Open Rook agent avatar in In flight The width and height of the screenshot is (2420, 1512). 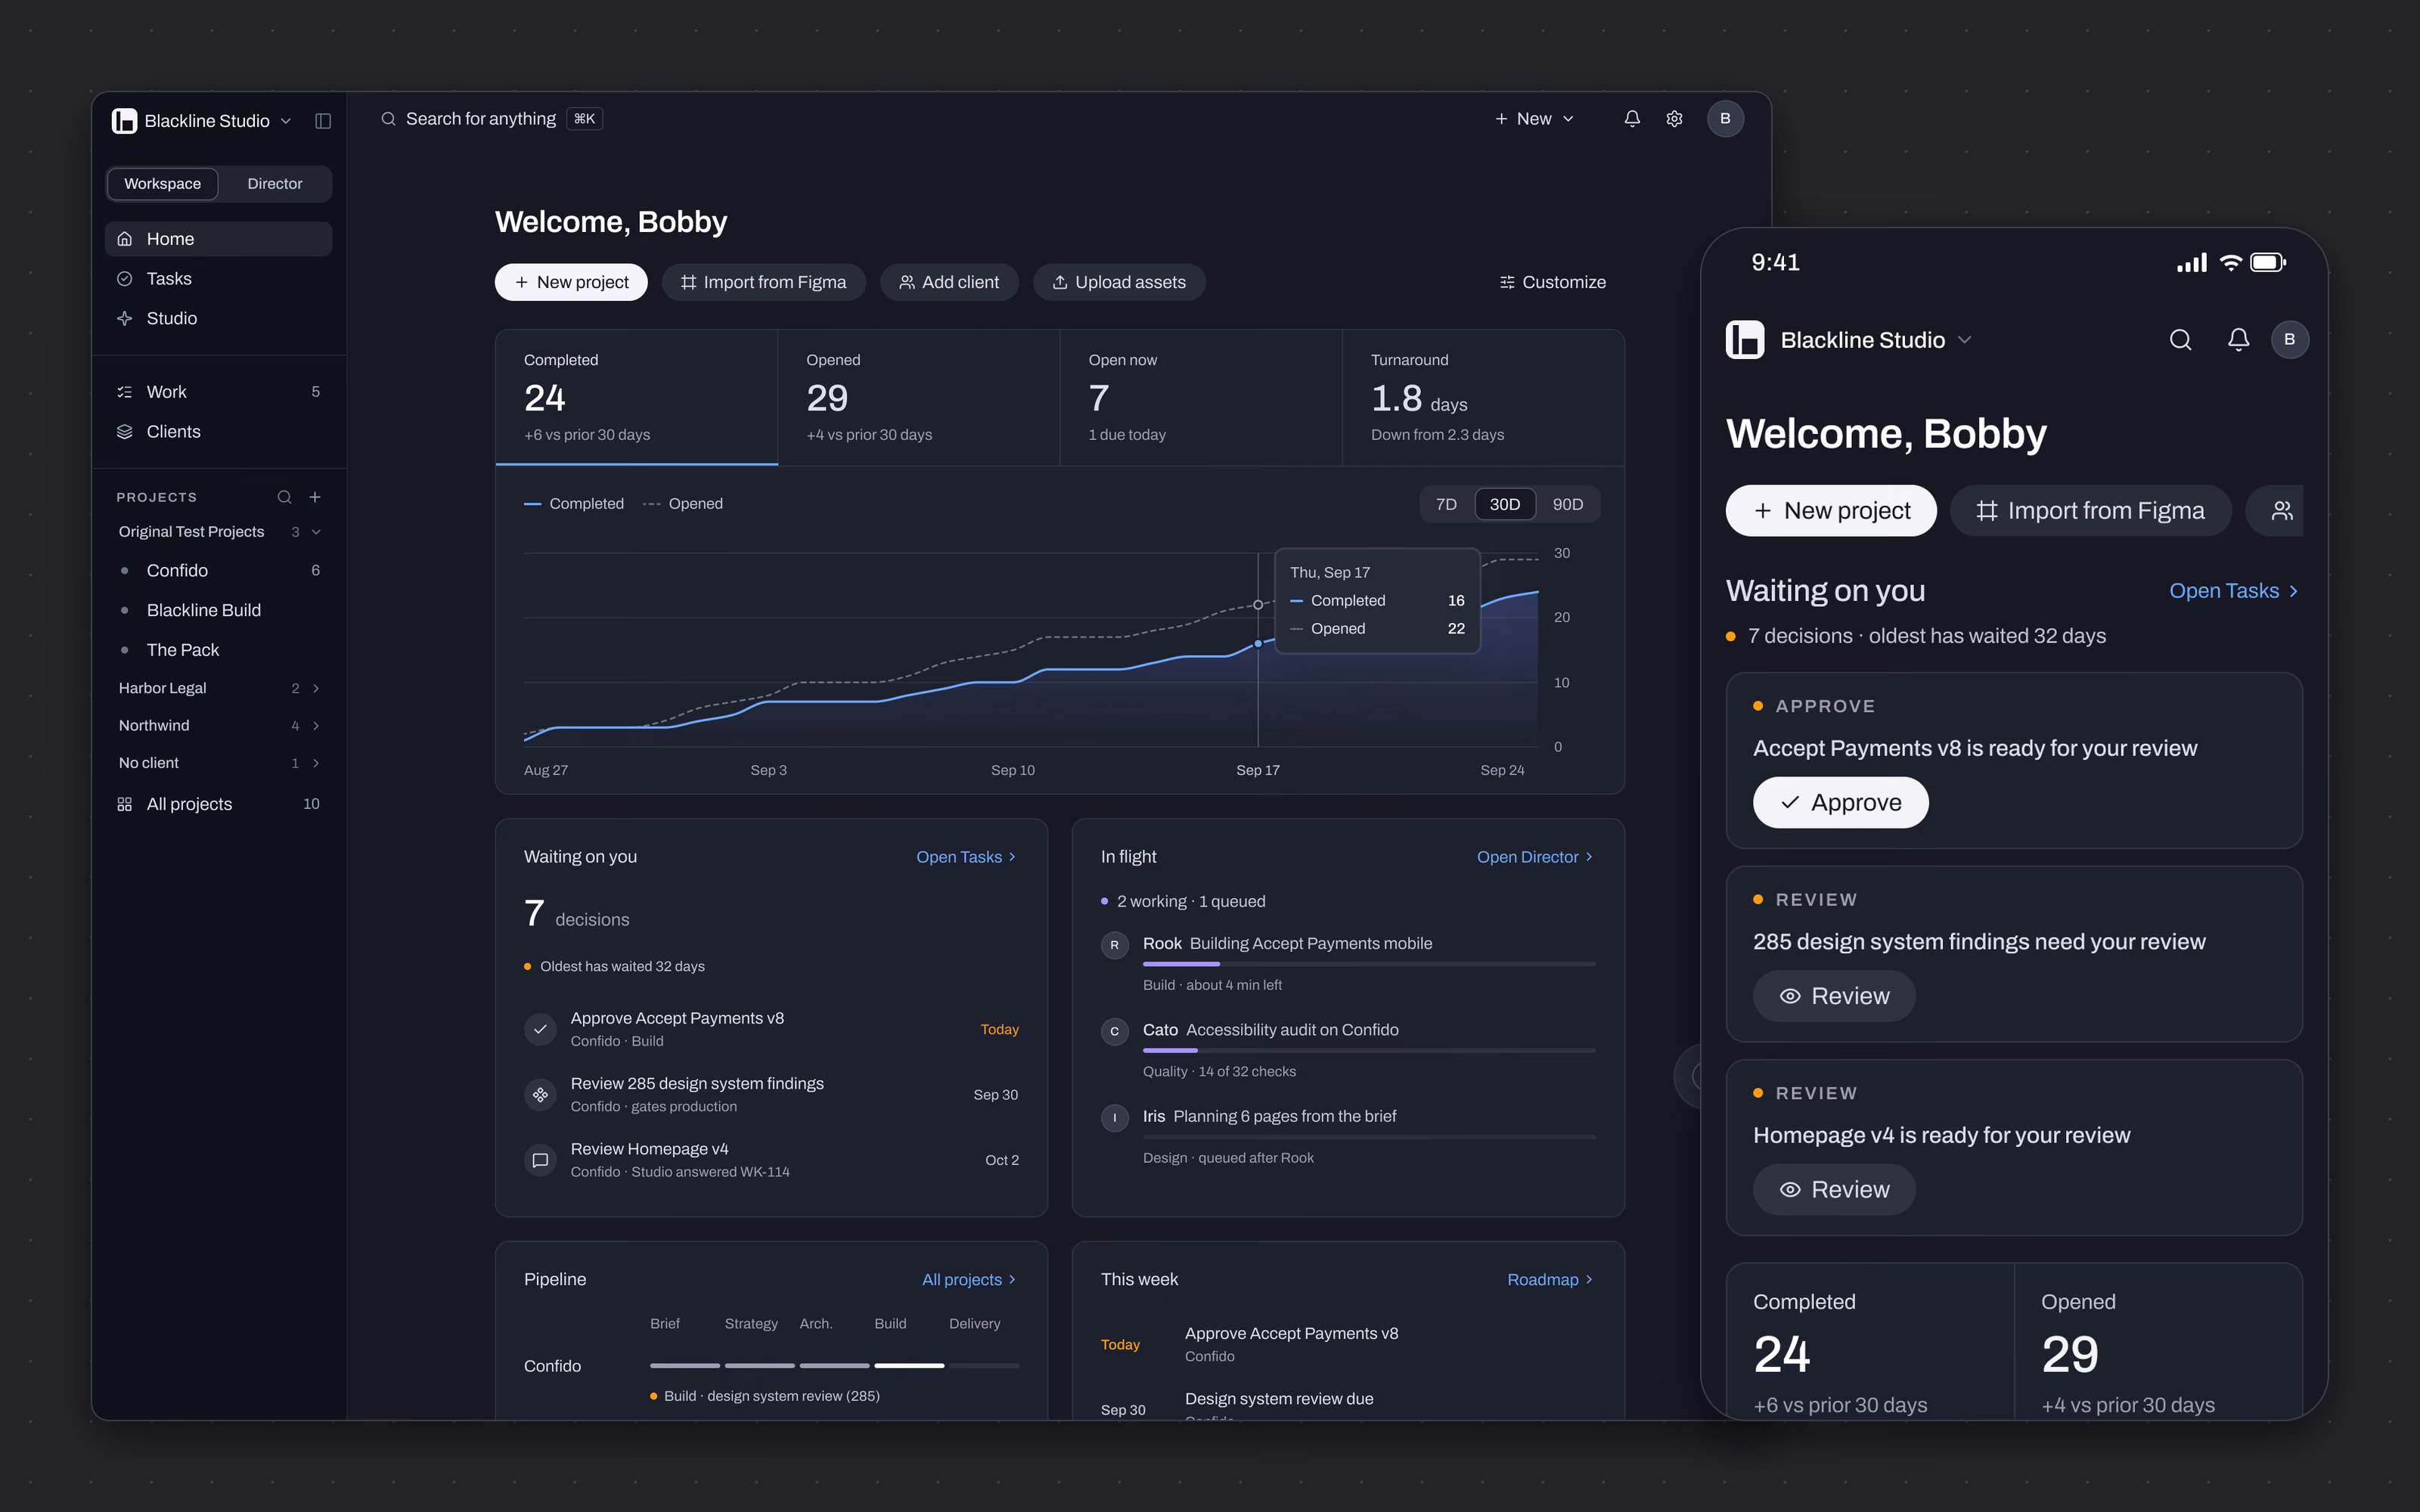(x=1115, y=945)
